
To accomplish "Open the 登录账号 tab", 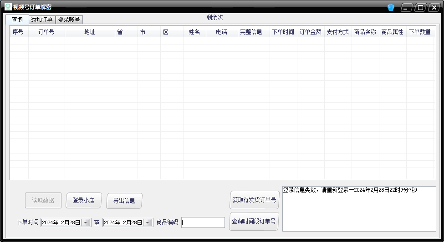I will 69,20.
